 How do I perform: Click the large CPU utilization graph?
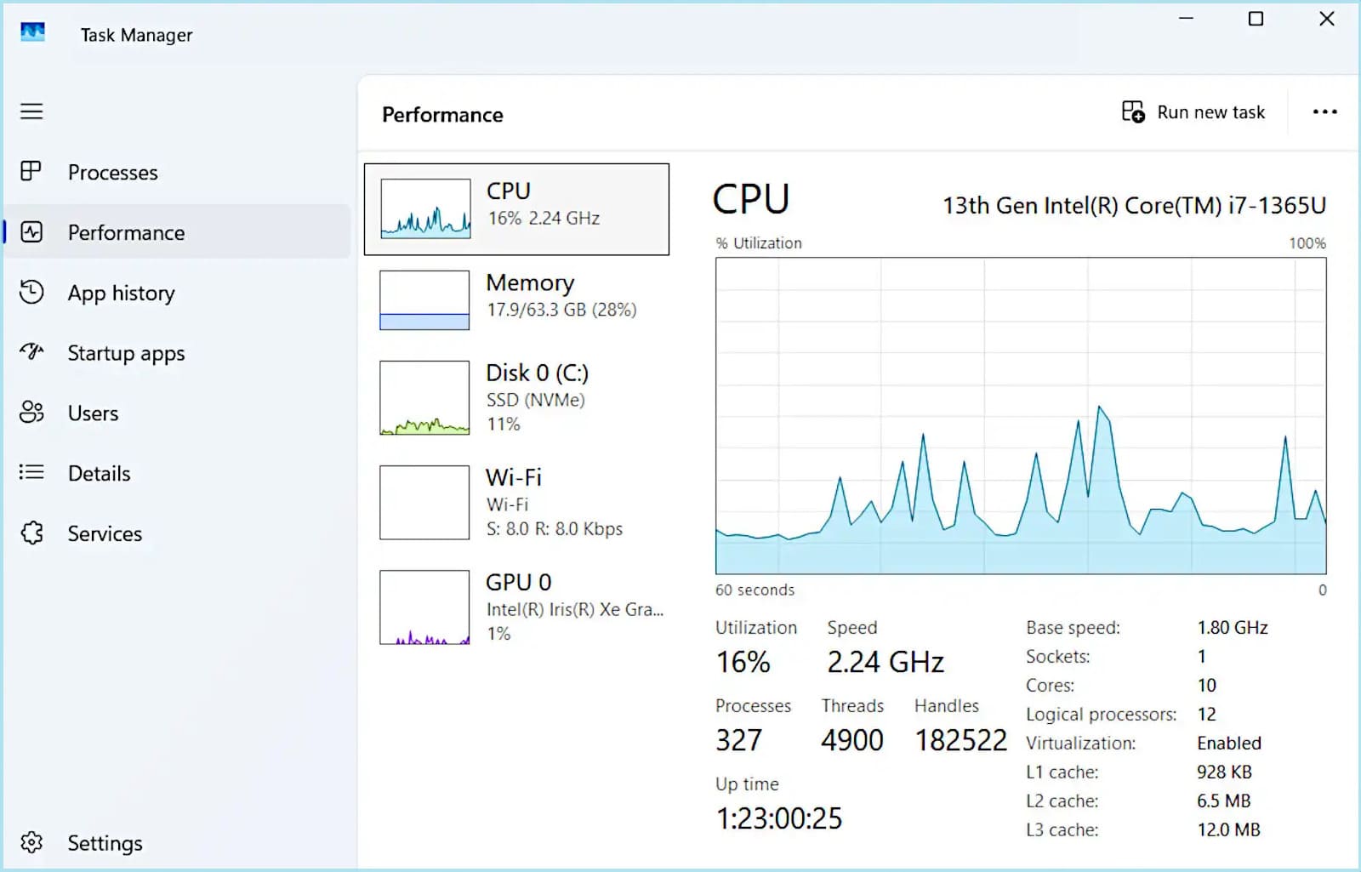click(x=1021, y=416)
